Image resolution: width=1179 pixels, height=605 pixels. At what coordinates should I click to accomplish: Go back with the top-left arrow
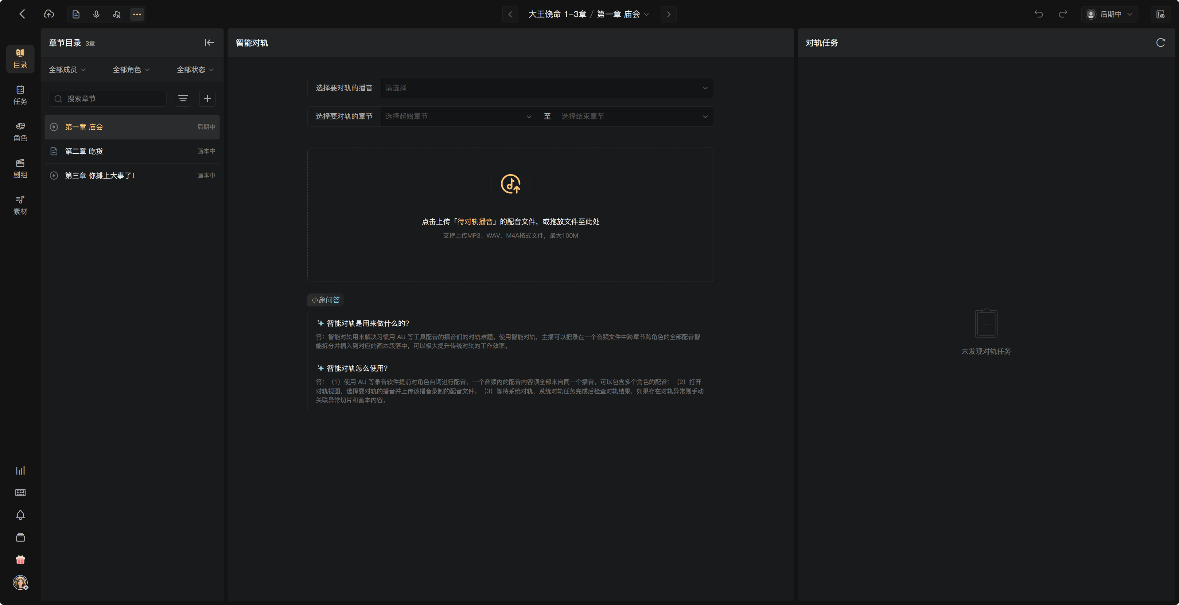(x=22, y=14)
